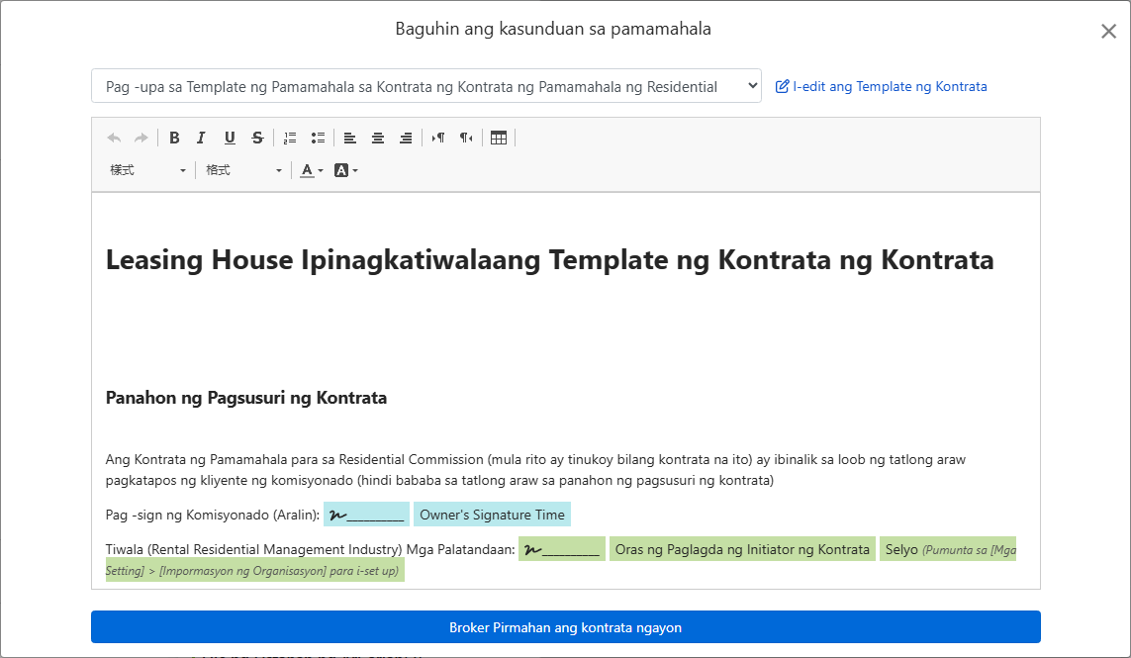Set left-to-right text direction

pos(437,138)
